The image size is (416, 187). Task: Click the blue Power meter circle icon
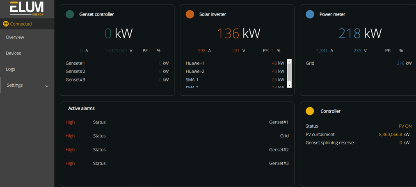coord(310,14)
